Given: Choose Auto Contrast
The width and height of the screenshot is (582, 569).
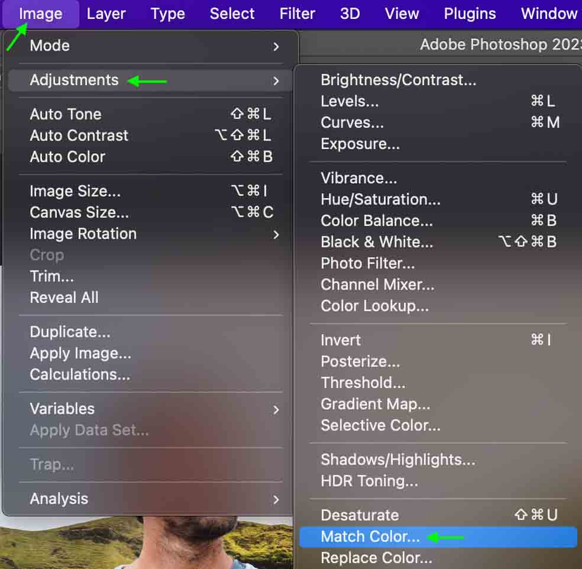Looking at the screenshot, I should coord(150,135).
